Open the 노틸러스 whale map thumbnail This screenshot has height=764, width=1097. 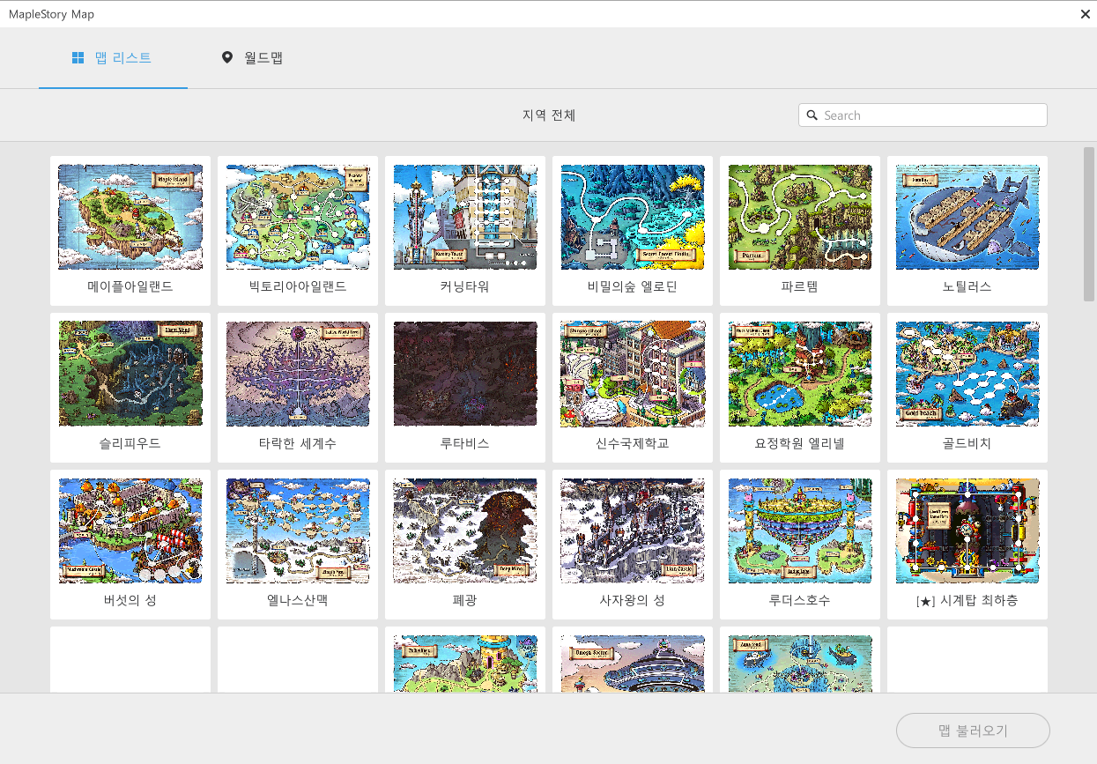tap(967, 217)
